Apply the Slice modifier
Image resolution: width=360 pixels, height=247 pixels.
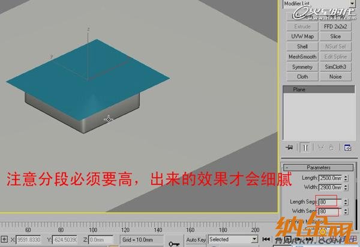coord(335,36)
